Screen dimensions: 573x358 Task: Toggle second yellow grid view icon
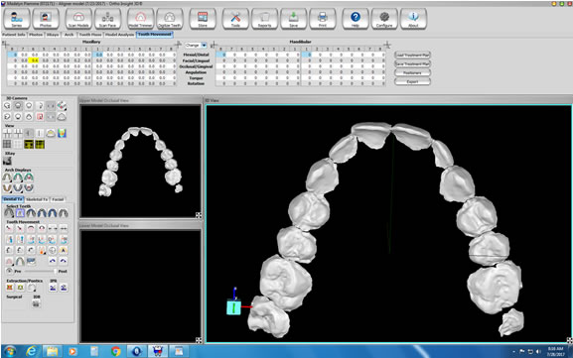(x=40, y=145)
